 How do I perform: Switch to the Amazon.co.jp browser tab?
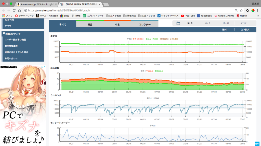click(x=36, y=4)
